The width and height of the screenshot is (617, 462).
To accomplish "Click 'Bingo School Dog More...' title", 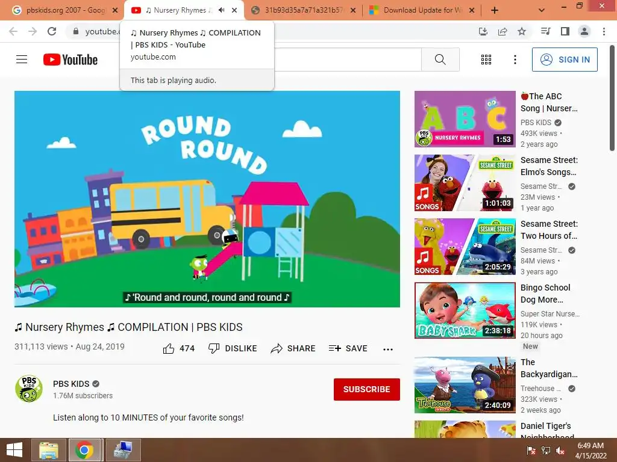I will [x=545, y=294].
